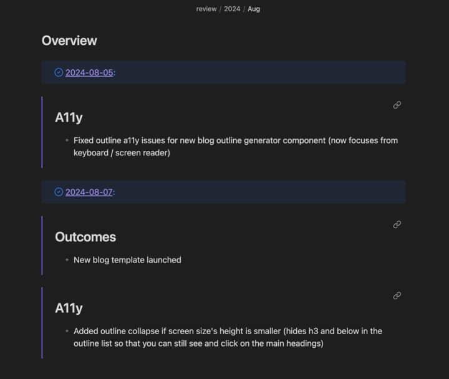449x379 pixels.
Task: Open the 2024-08-07 daily note link
Action: click(x=89, y=192)
